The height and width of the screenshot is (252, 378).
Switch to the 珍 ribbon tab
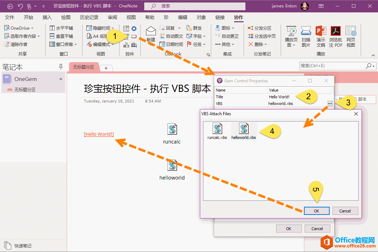[x=166, y=17]
